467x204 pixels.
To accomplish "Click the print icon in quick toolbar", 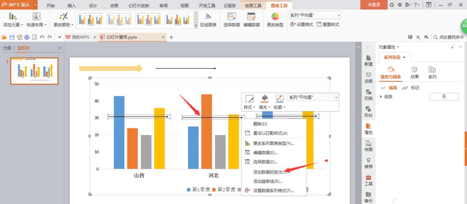I will pyautogui.click(x=27, y=37).
